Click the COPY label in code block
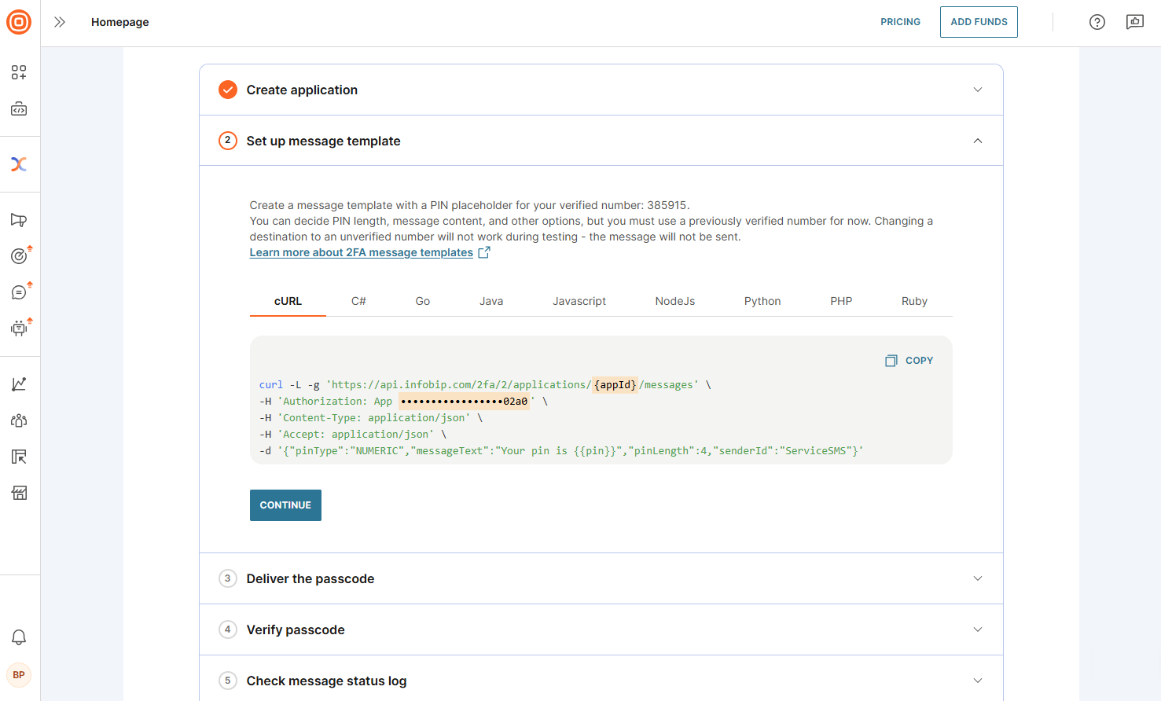This screenshot has width=1161, height=701. pos(919,361)
